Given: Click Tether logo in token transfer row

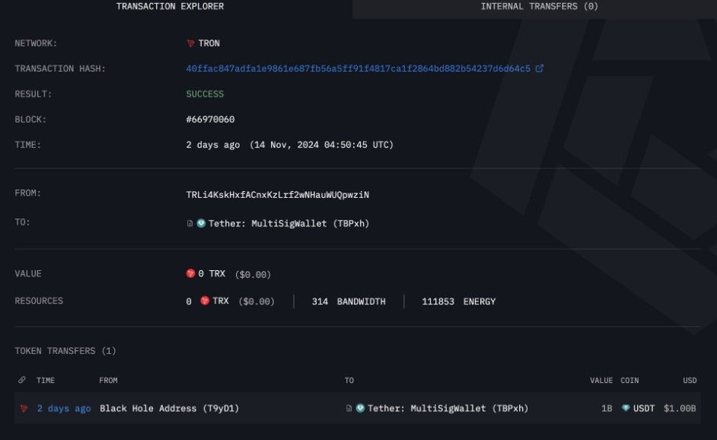Looking at the screenshot, I should pos(360,408).
